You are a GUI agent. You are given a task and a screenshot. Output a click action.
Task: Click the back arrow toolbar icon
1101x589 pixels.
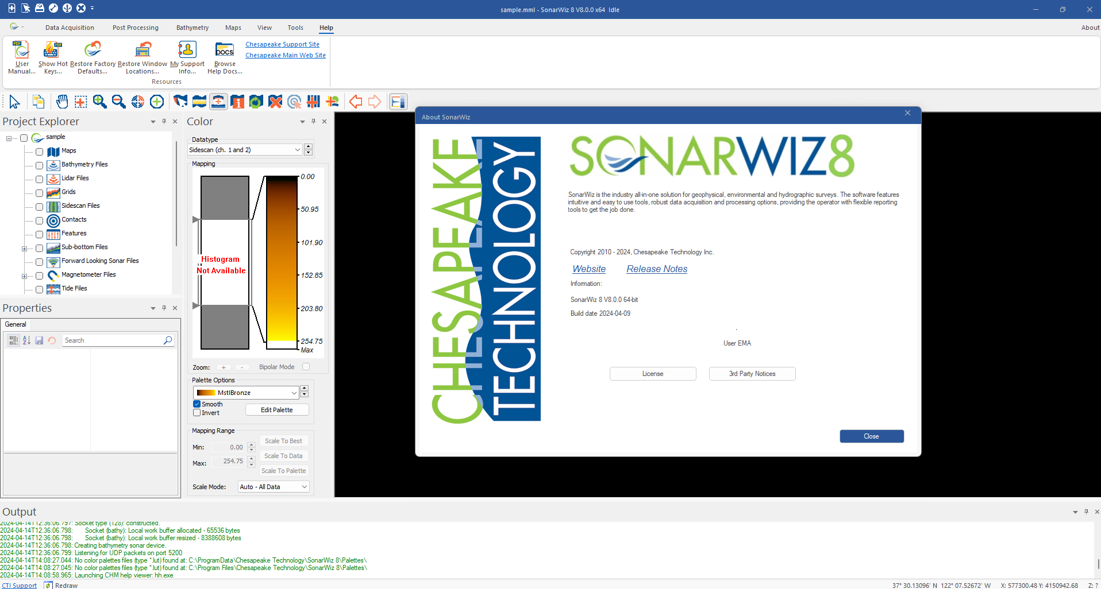(x=356, y=102)
